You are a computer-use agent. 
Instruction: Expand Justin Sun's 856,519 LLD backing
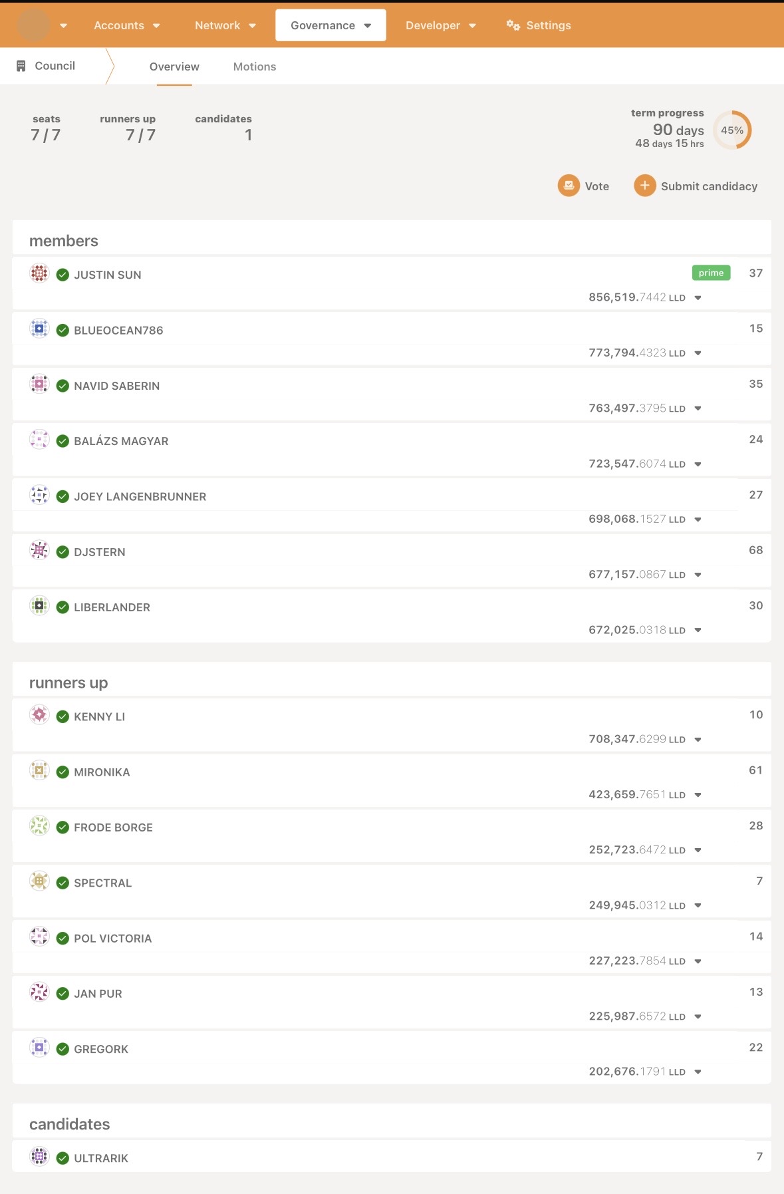[698, 298]
